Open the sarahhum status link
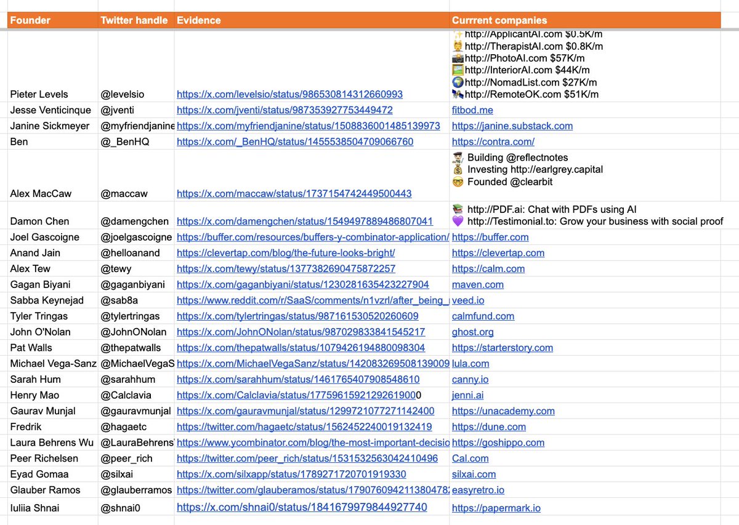The image size is (739, 525). coord(298,380)
